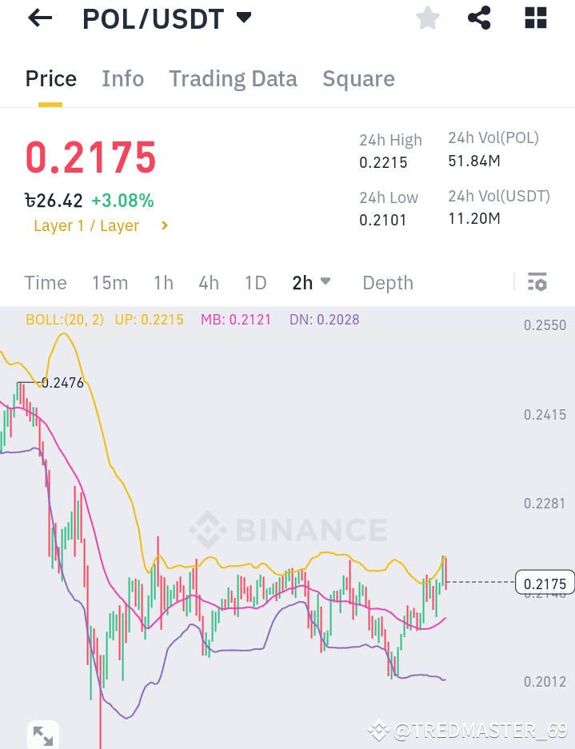Open the markets grid icon top right
The image size is (575, 749).
(534, 18)
